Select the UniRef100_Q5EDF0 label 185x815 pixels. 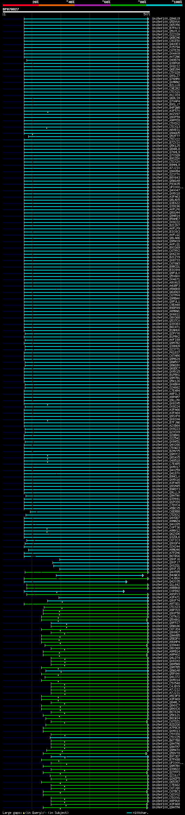166,638
